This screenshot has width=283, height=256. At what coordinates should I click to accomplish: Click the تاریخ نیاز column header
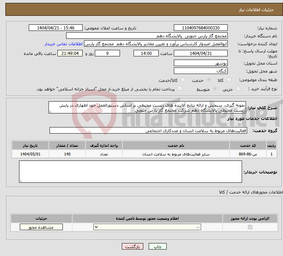click(x=30, y=145)
